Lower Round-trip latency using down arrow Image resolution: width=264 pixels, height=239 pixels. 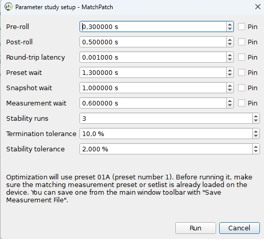click(x=230, y=60)
